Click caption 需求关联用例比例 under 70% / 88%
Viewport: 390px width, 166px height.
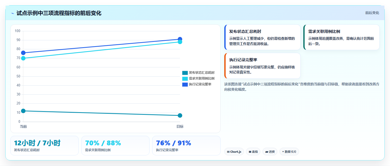pyautogui.click(x=98, y=150)
